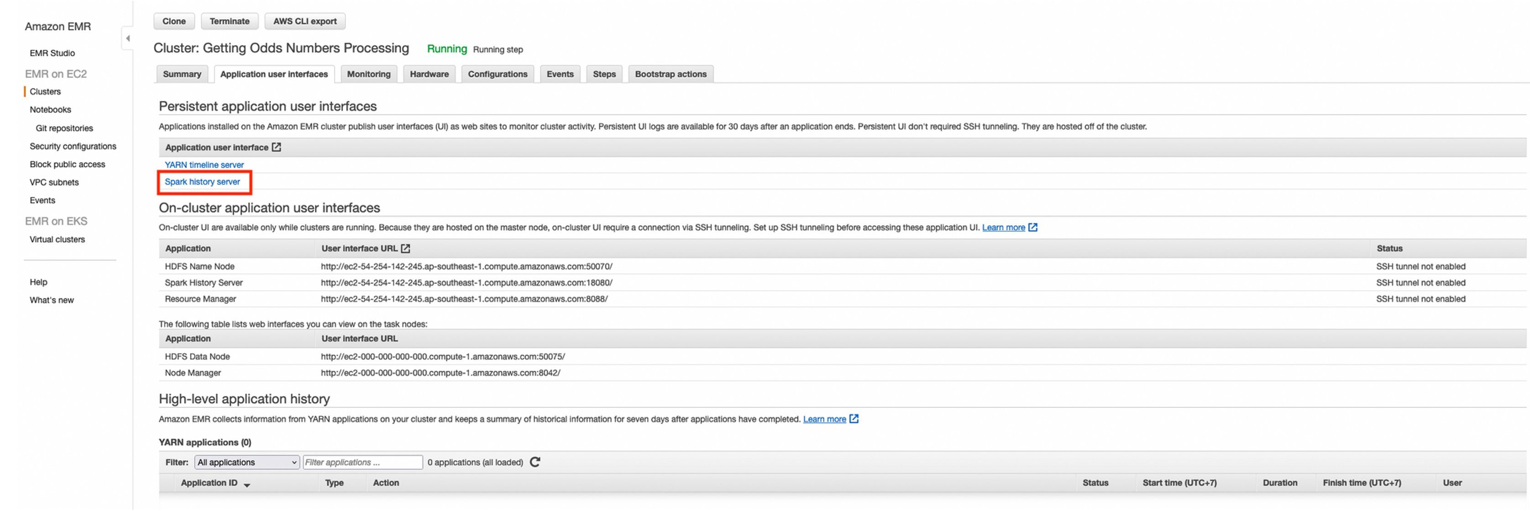Click the AWS CLI export button

pyautogui.click(x=305, y=21)
